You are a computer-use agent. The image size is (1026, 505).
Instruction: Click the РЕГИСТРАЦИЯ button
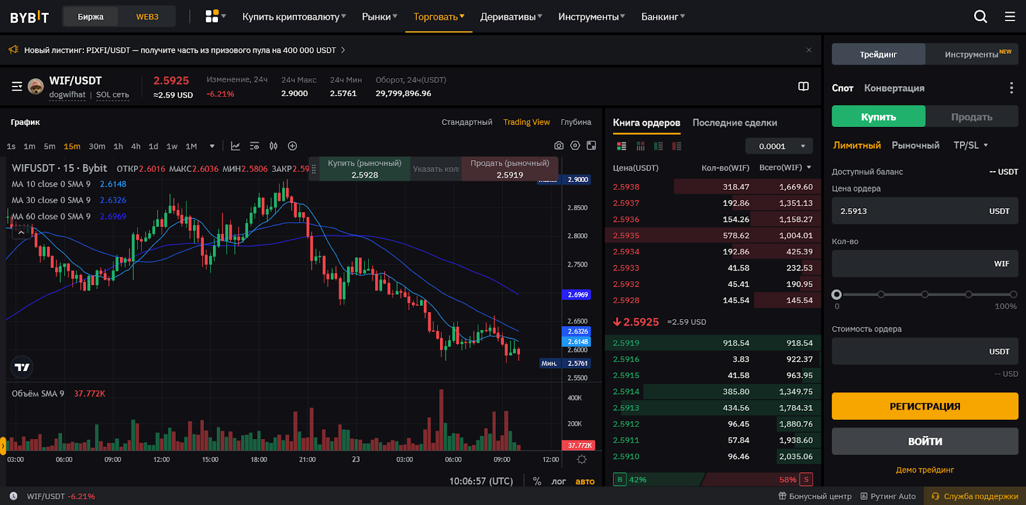tap(925, 406)
